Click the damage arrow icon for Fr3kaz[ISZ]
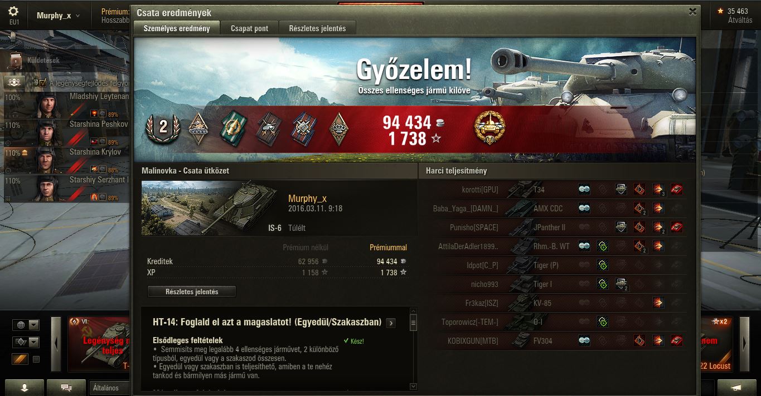This screenshot has width=761, height=396. (658, 303)
